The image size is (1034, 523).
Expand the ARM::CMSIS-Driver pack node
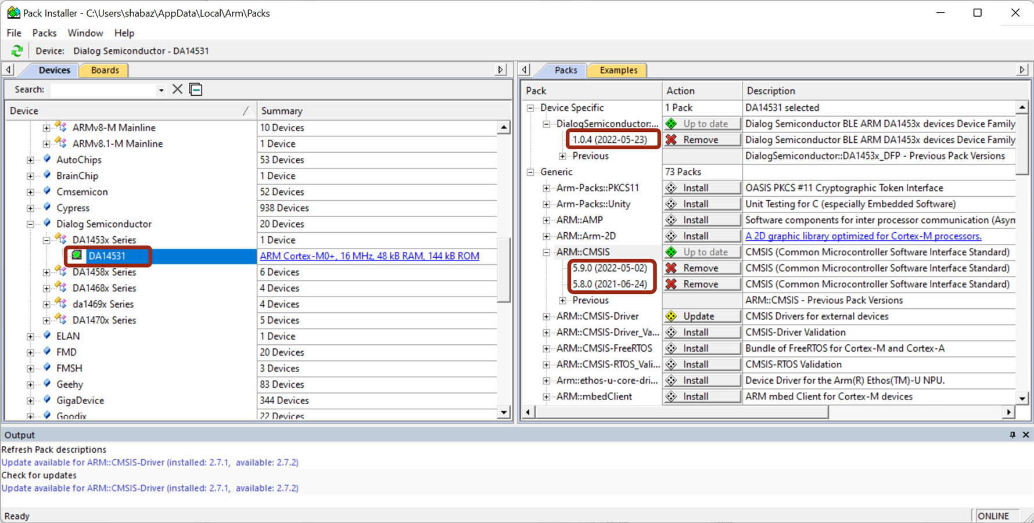point(547,316)
